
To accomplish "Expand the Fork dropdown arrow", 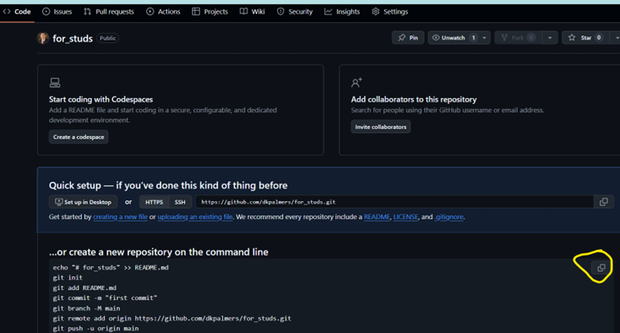I will click(550, 38).
